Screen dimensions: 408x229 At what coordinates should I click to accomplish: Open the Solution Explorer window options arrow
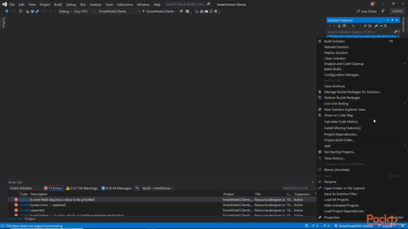point(388,20)
